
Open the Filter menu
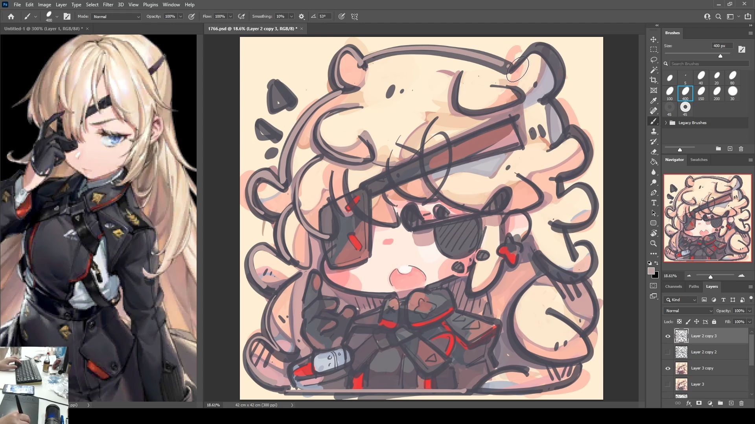pyautogui.click(x=108, y=5)
